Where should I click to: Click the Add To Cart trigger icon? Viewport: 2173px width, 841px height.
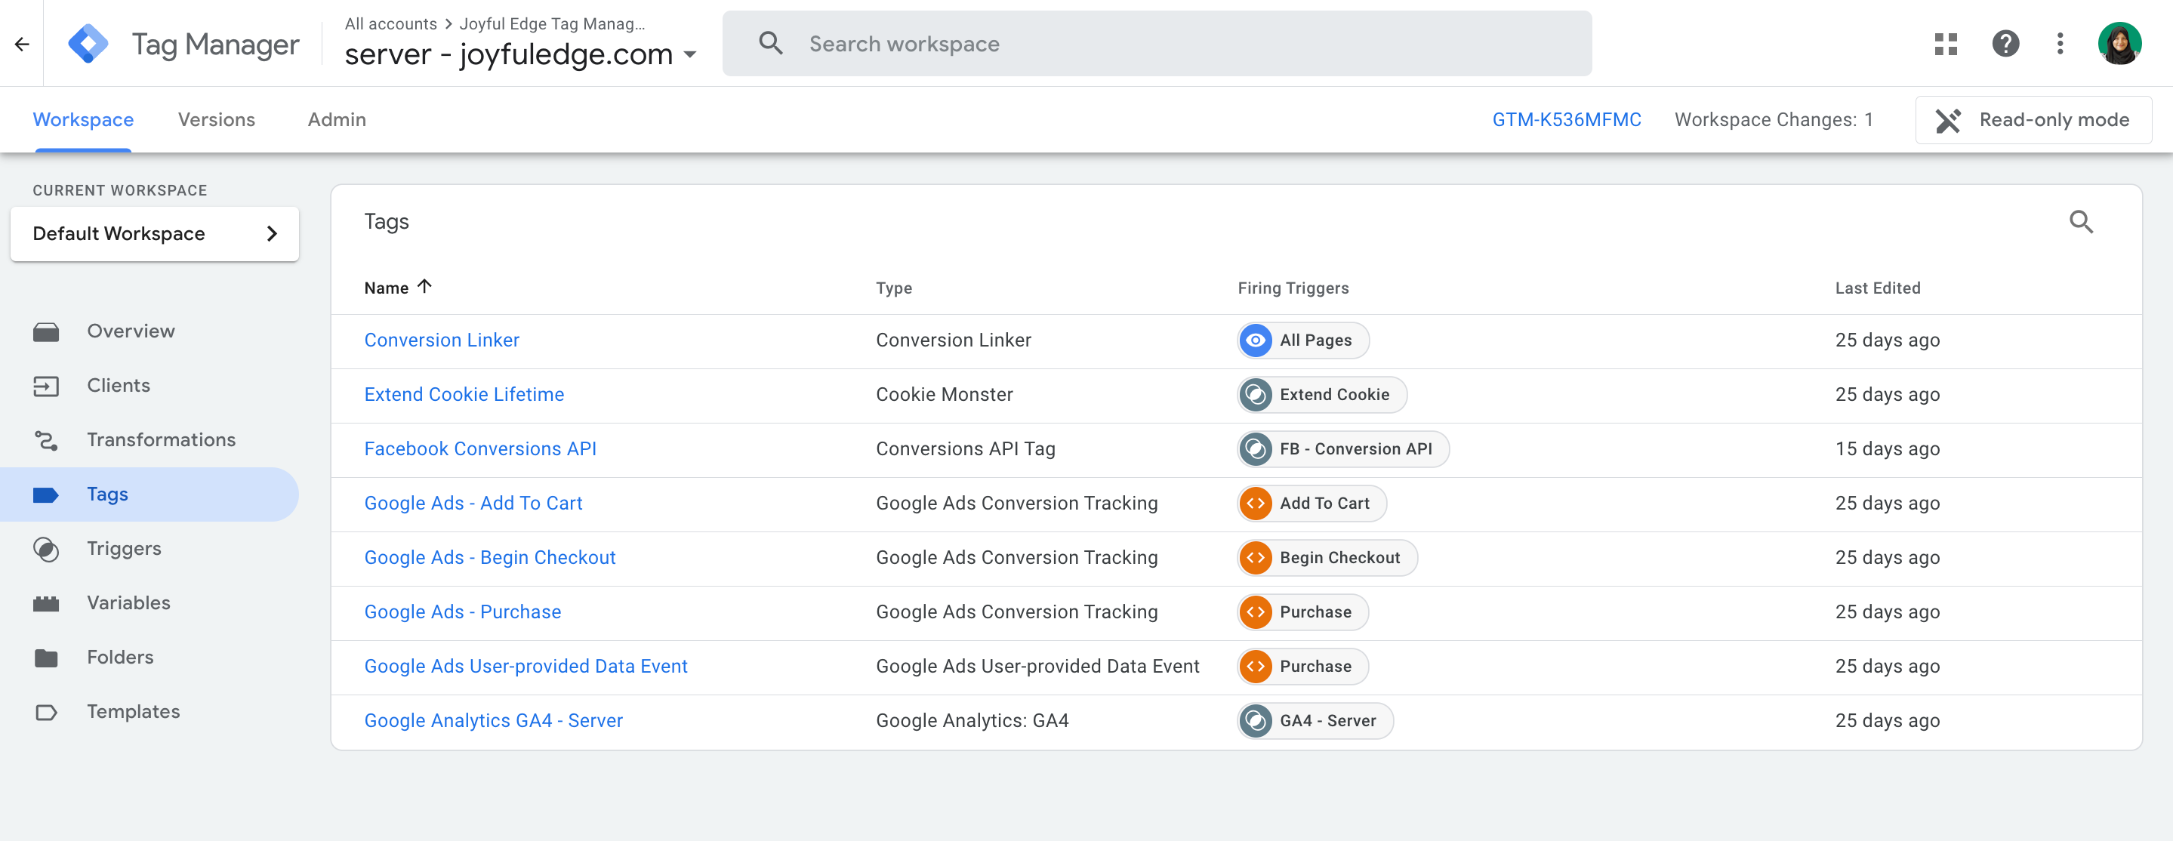click(1255, 504)
